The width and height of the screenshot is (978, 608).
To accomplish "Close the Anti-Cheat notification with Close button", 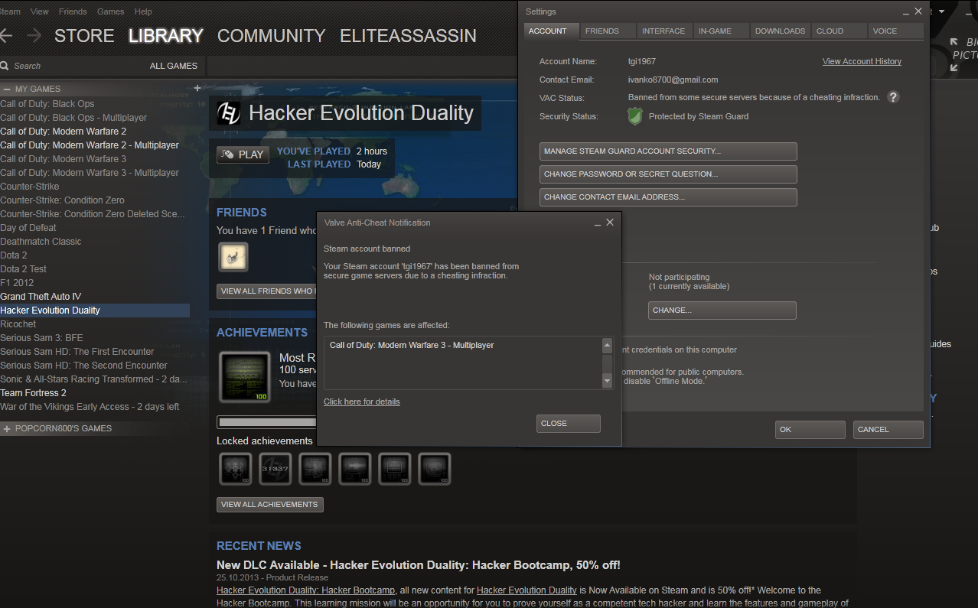I will (569, 424).
